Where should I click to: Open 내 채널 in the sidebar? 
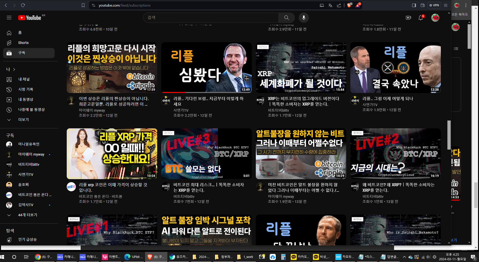pos(29,79)
